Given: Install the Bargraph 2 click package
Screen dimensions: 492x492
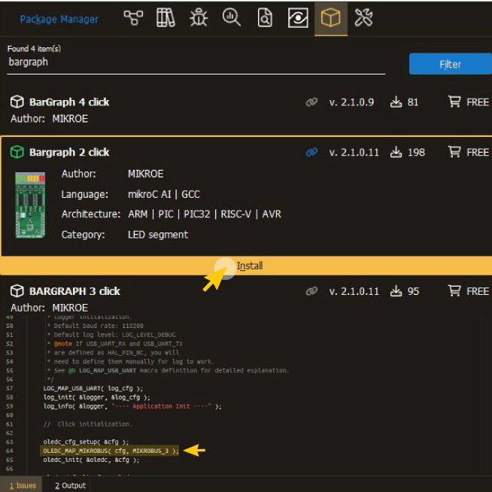Looking at the screenshot, I should 246,266.
